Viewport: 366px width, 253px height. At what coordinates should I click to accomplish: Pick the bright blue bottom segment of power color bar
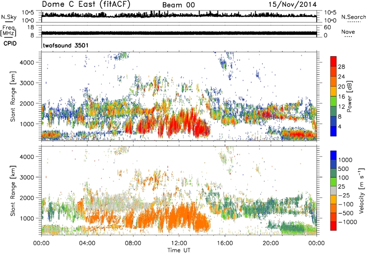[x=334, y=131]
